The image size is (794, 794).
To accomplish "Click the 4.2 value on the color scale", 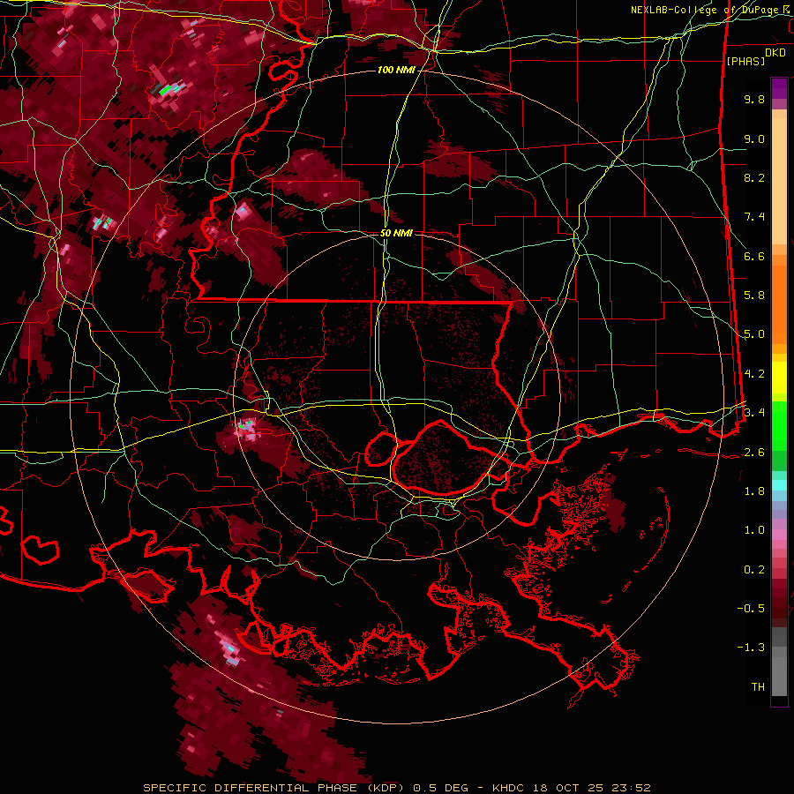I will (754, 374).
